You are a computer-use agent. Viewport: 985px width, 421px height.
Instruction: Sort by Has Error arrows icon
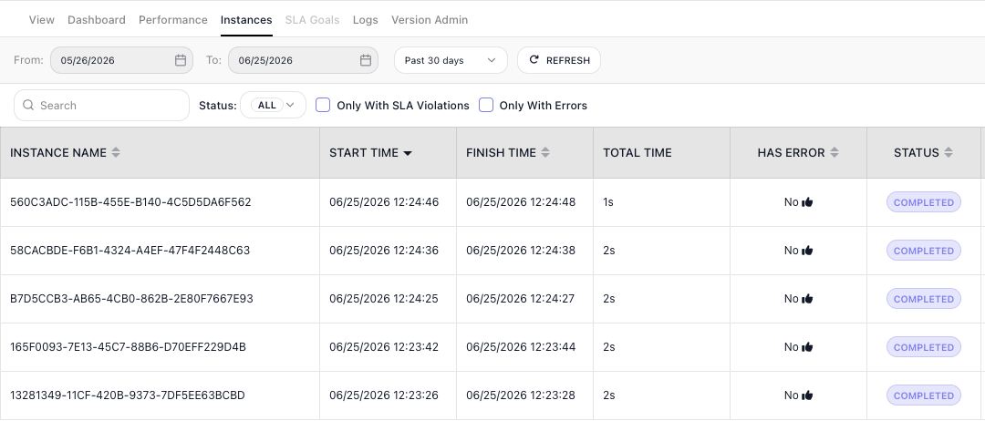coord(835,152)
